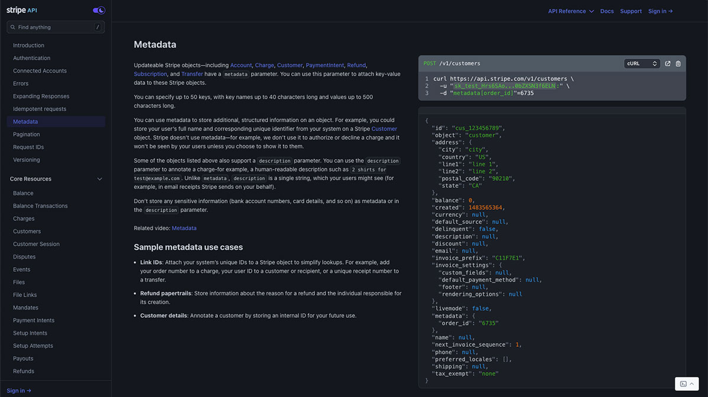Collapse the Core Resources section
The height and width of the screenshot is (397, 708).
pyautogui.click(x=99, y=178)
